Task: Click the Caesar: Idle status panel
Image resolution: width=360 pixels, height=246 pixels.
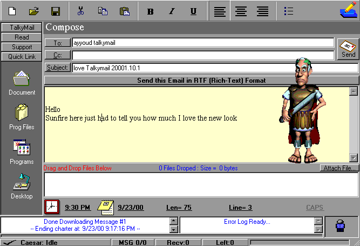Action: (x=56, y=243)
